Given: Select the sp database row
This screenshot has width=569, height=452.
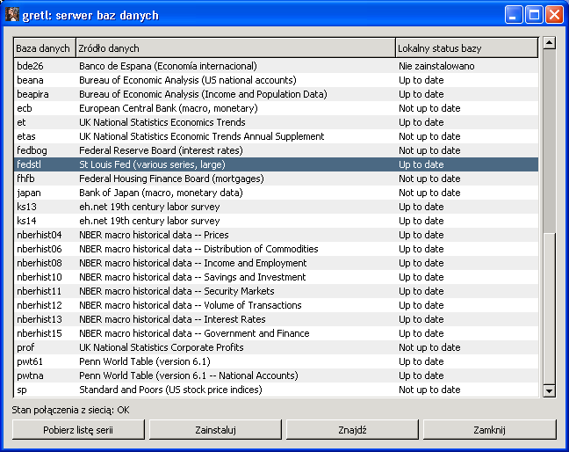Looking at the screenshot, I should pyautogui.click(x=276, y=390).
